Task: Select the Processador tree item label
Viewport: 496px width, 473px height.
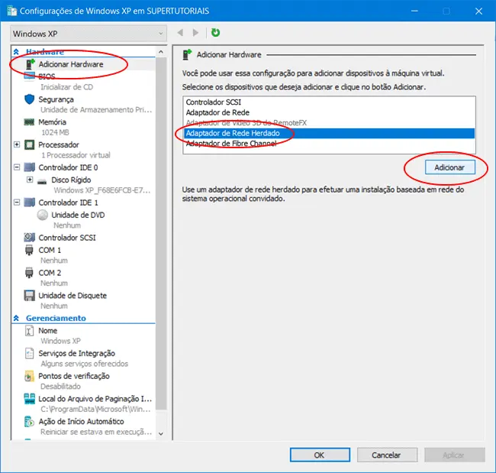Action: [59, 144]
